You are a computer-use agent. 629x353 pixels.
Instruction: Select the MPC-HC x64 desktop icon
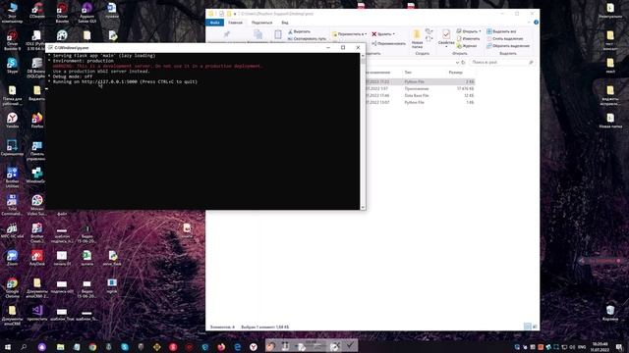click(12, 230)
